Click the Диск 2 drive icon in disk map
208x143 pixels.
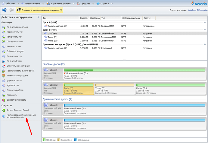(46, 85)
